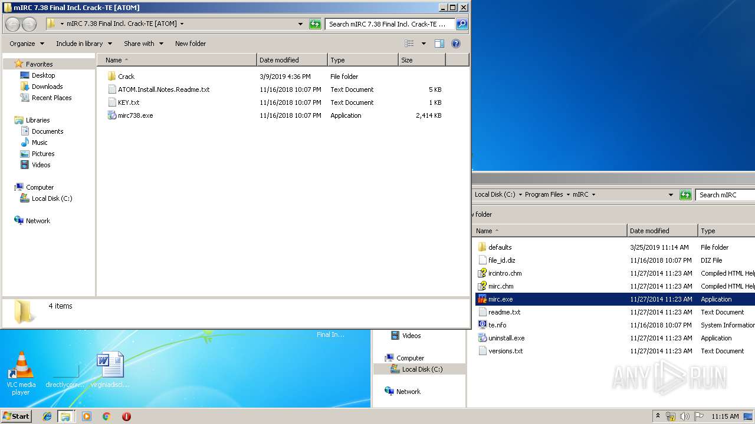This screenshot has width=755, height=424.
Task: Select the mirc.exe icon in mIRC window
Action: [482, 299]
